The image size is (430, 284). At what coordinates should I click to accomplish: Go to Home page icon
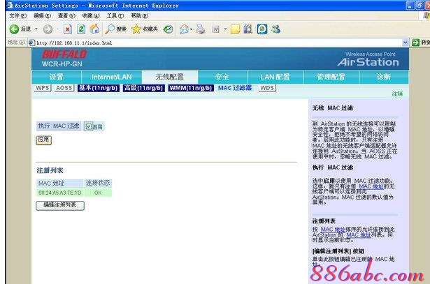click(x=94, y=29)
